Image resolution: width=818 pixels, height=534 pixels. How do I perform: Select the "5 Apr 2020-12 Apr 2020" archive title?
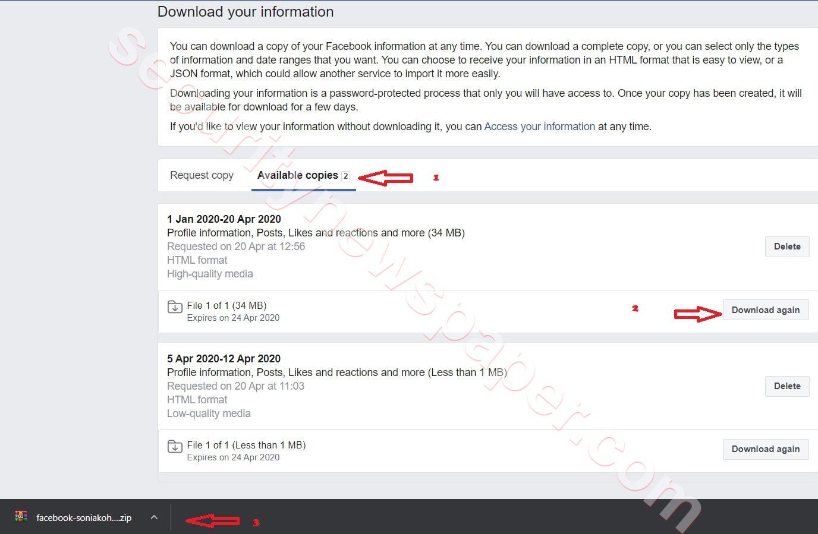224,358
